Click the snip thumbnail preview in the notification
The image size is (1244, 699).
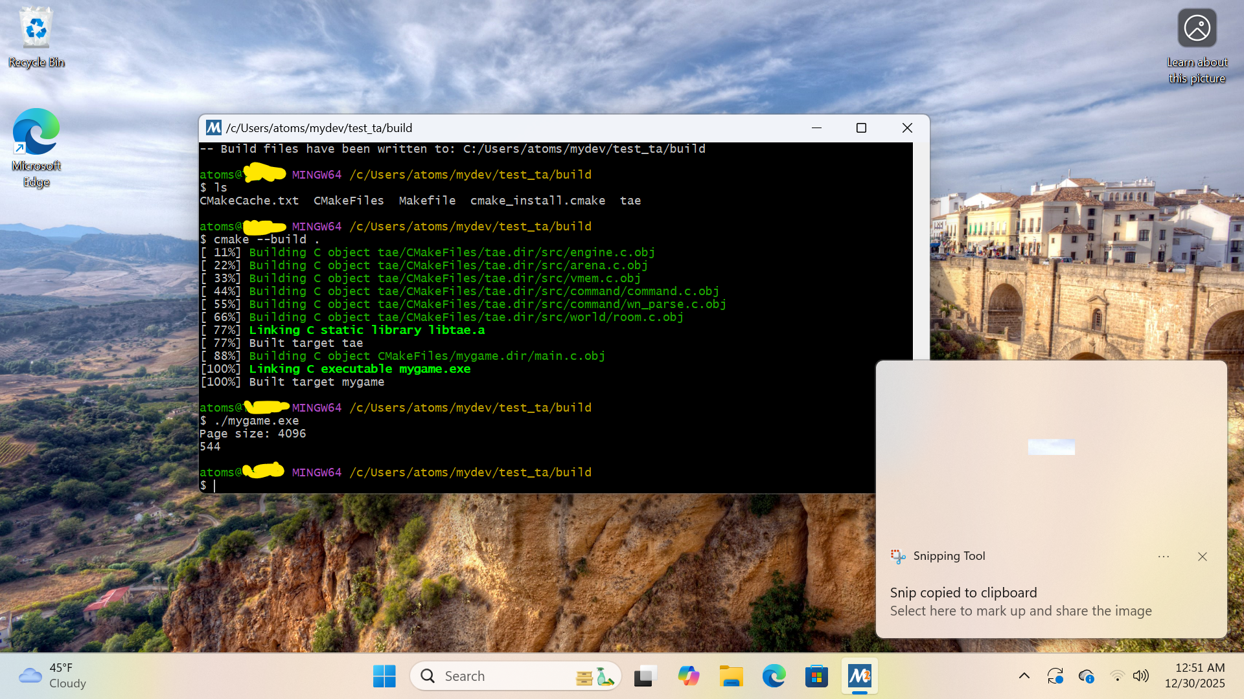coord(1051,447)
